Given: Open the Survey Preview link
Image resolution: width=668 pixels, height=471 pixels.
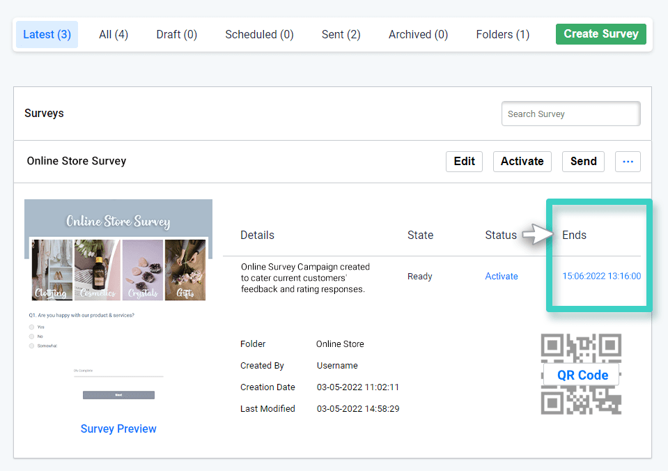Looking at the screenshot, I should (x=118, y=428).
